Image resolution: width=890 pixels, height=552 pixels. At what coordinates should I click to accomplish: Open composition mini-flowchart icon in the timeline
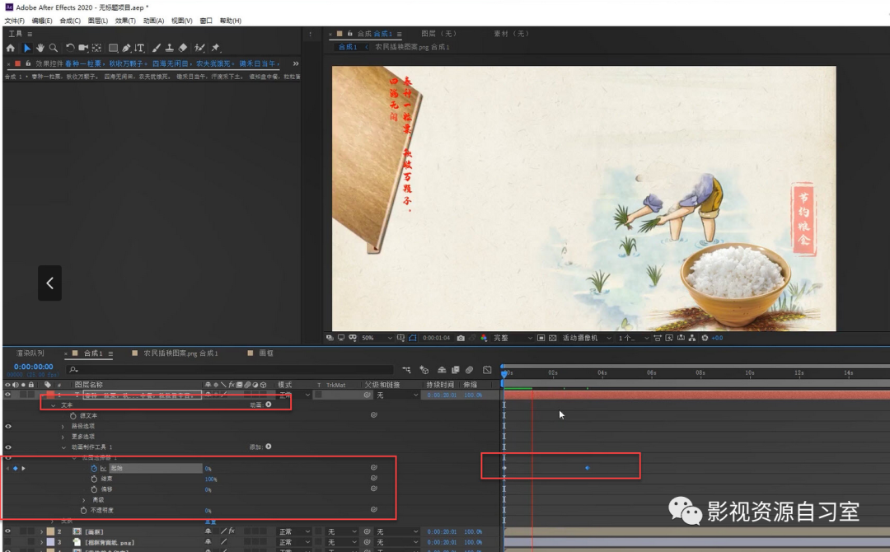tap(406, 370)
